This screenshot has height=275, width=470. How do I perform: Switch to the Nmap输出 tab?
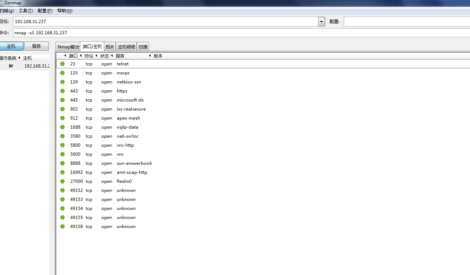coord(68,47)
